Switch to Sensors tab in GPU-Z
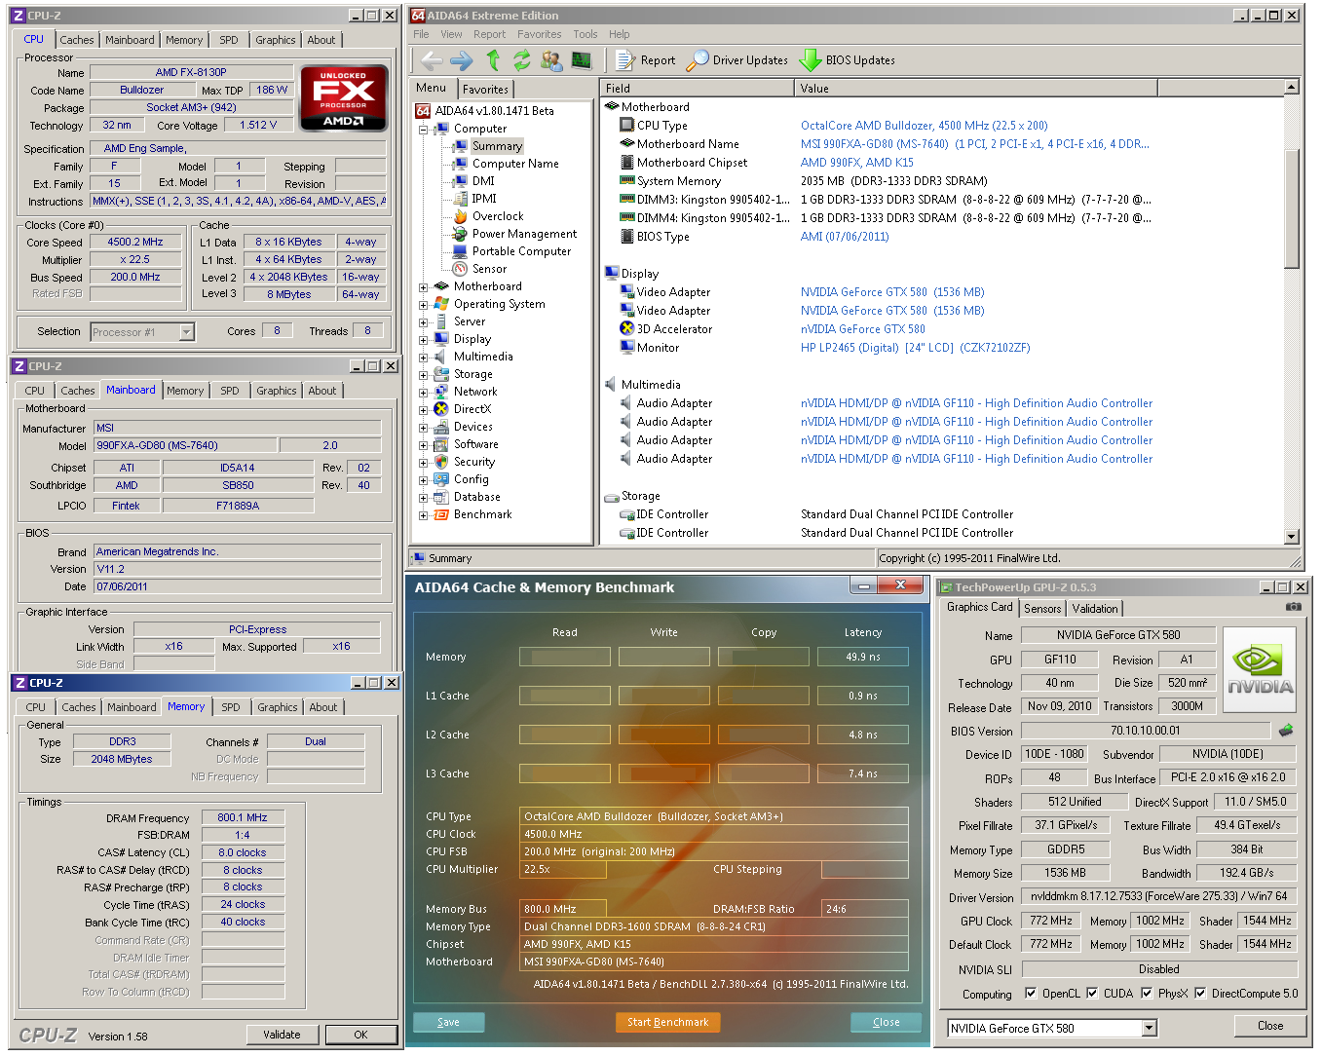Image resolution: width=1322 pixels, height=1056 pixels. point(1042,609)
